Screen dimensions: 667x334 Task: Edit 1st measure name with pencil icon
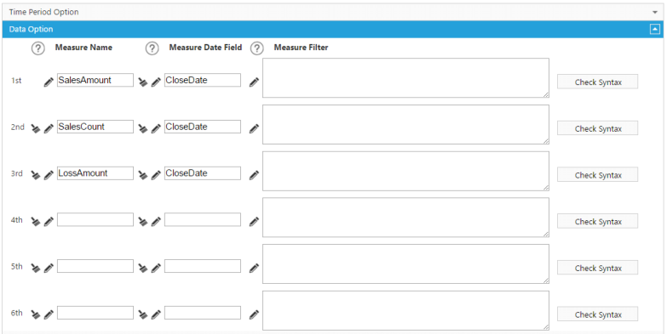click(49, 82)
